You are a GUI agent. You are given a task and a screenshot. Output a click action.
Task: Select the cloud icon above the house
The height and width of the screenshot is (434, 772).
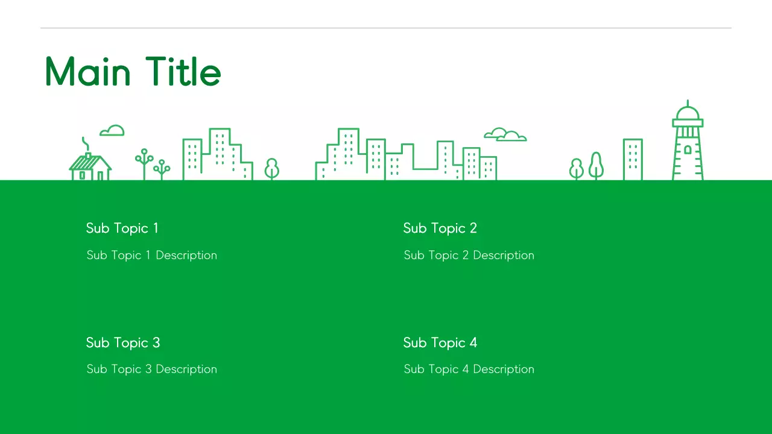pos(112,130)
